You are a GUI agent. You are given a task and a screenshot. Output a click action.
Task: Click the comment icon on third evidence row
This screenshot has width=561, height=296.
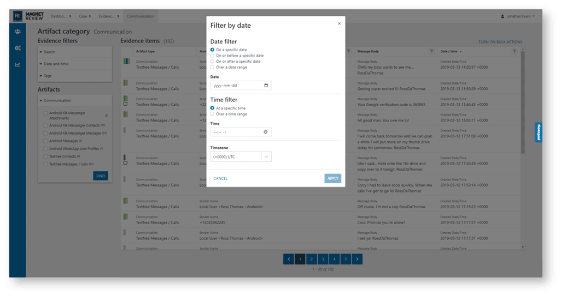pos(125,104)
